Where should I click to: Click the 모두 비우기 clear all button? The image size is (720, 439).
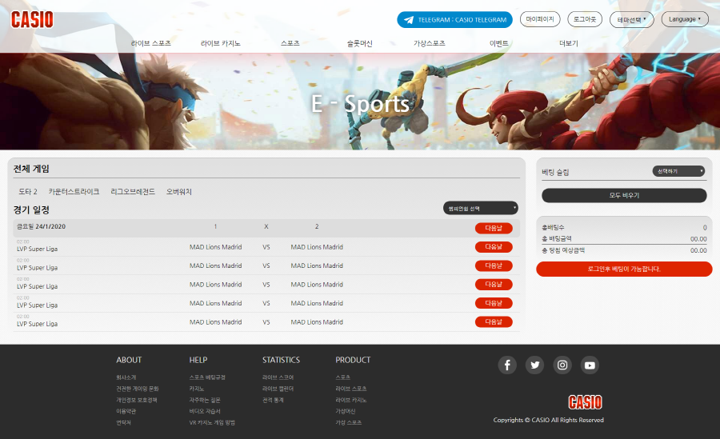pyautogui.click(x=624, y=195)
